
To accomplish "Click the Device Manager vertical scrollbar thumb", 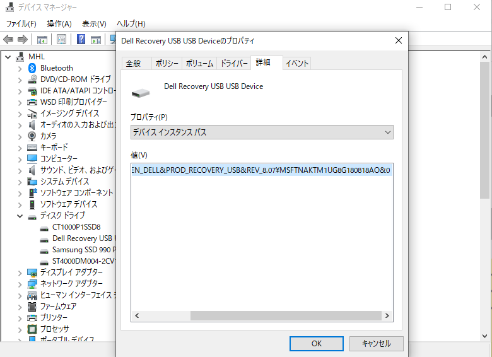I will [x=484, y=130].
